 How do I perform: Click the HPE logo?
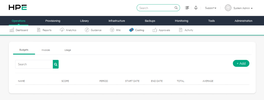18,7
